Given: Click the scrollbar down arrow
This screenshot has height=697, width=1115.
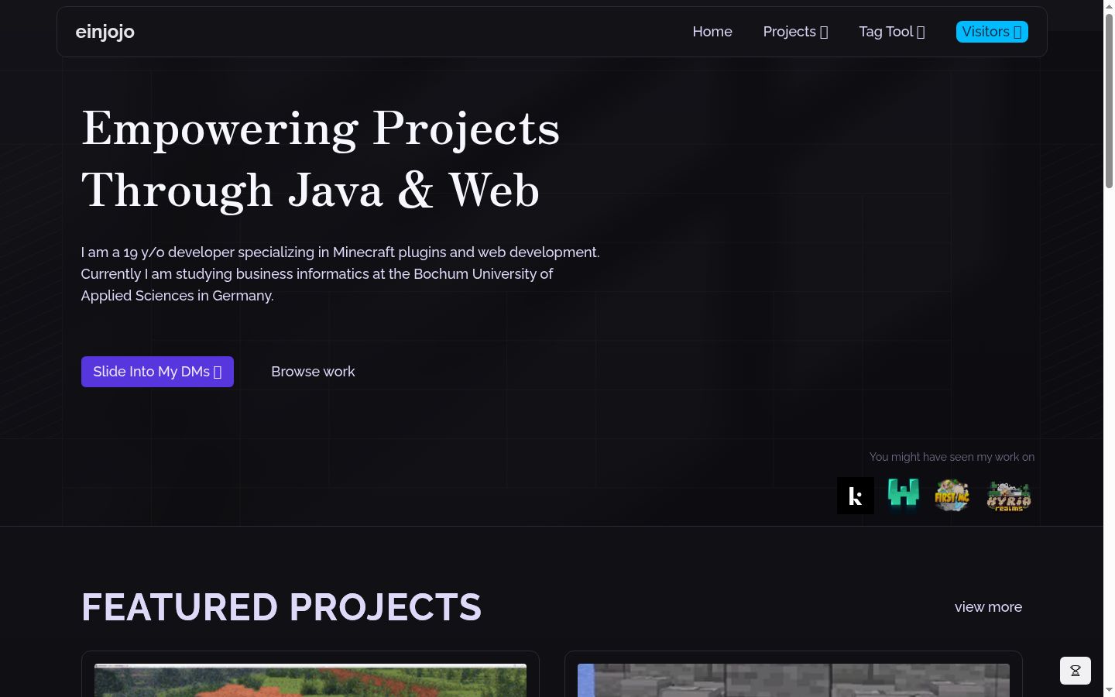Looking at the screenshot, I should [x=1109, y=690].
